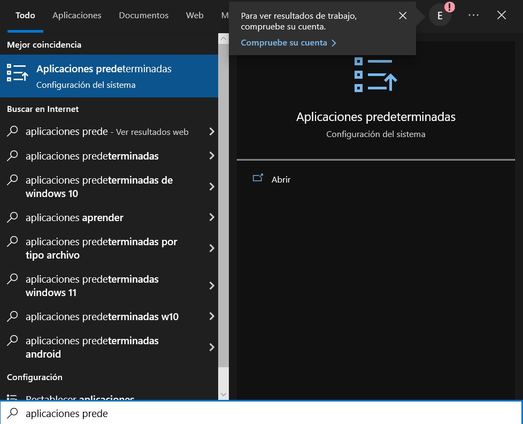Expand the 'aplicaciones aprender' chevron
The image size is (523, 424).
pos(211,217)
